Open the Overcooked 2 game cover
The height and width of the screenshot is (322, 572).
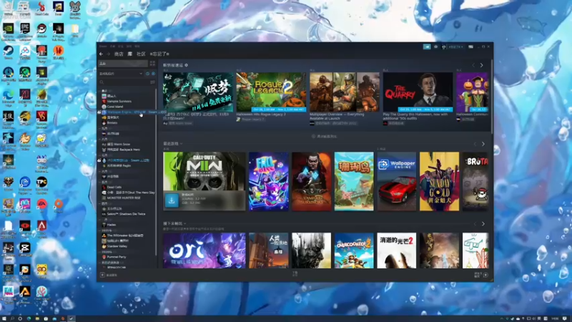tap(354, 250)
